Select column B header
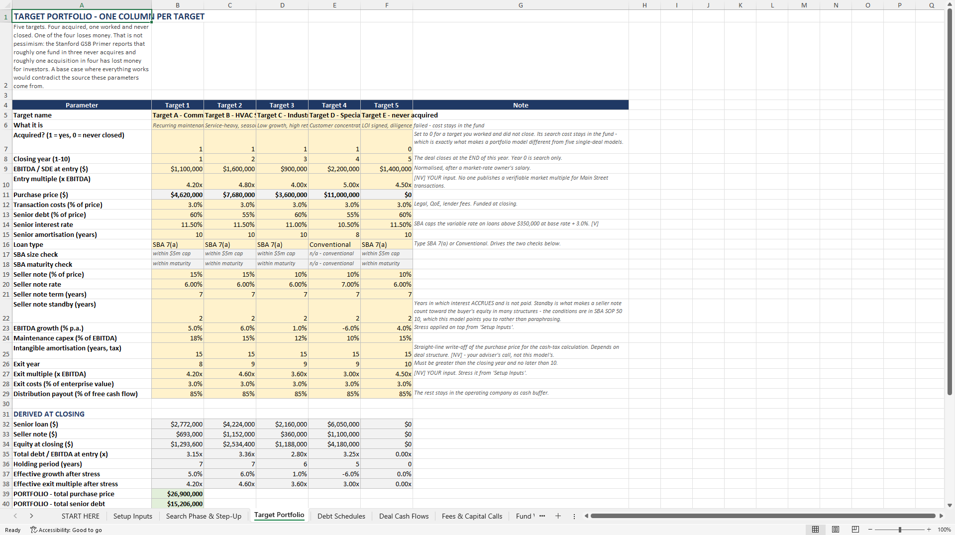 coord(178,5)
